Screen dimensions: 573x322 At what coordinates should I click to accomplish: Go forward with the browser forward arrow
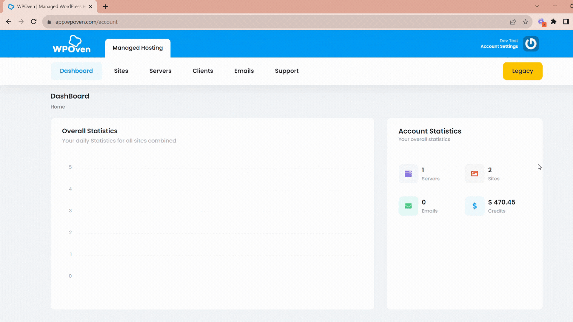(21, 22)
